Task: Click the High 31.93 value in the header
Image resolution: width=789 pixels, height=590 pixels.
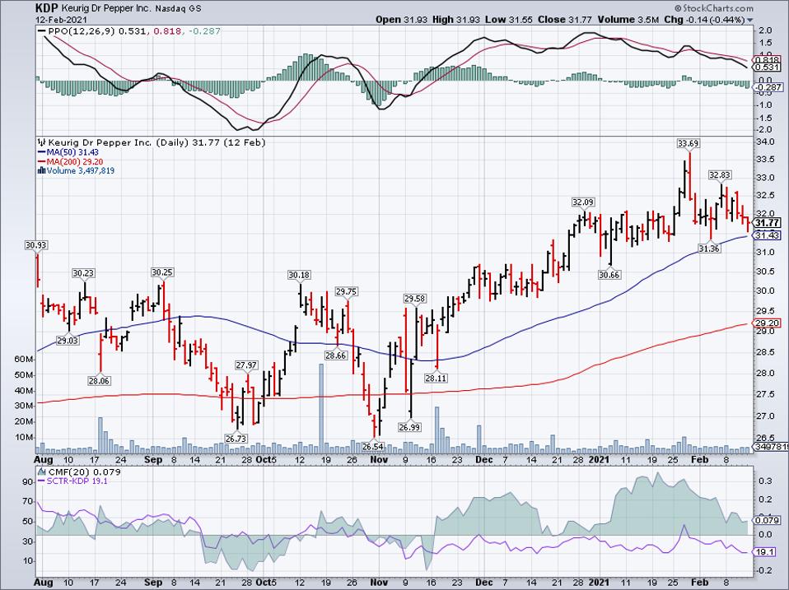Action: [457, 20]
